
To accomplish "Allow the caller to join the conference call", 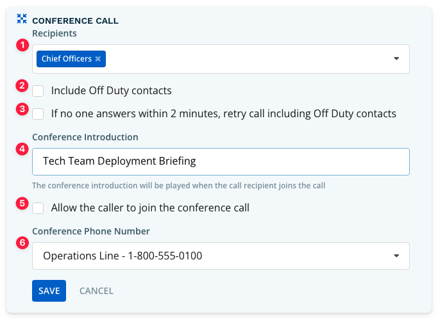I will (x=38, y=208).
